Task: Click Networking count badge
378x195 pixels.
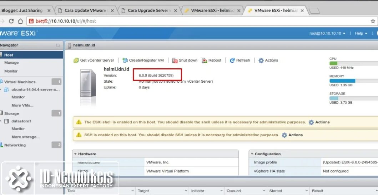Action: (x=56, y=145)
